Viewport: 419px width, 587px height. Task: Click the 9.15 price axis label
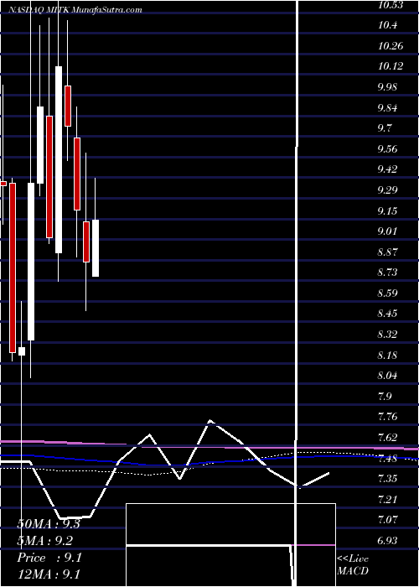389,210
